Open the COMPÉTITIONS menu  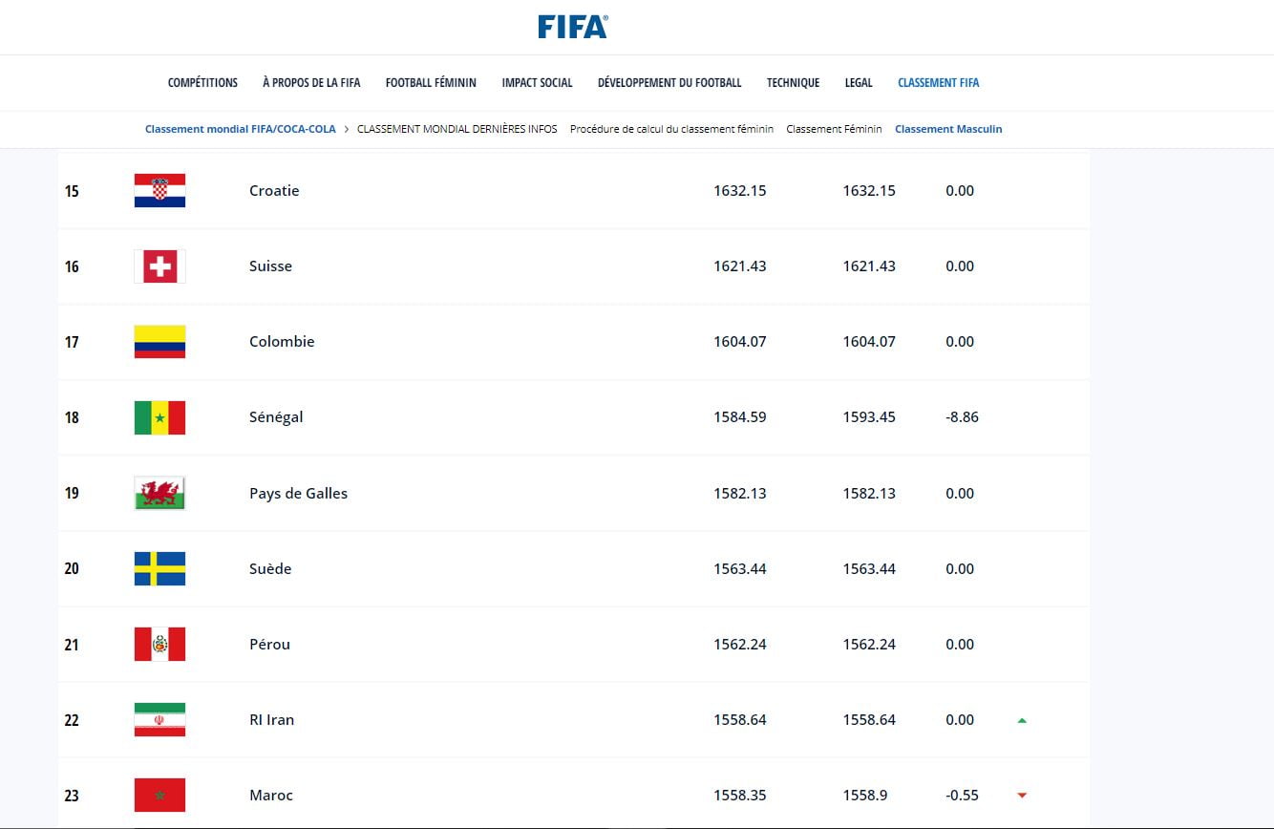point(202,83)
